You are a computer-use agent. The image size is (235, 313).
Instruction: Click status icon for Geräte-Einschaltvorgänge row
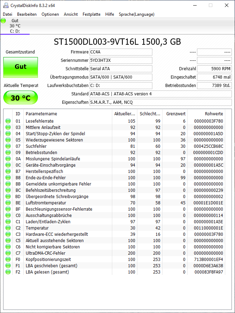(8, 165)
